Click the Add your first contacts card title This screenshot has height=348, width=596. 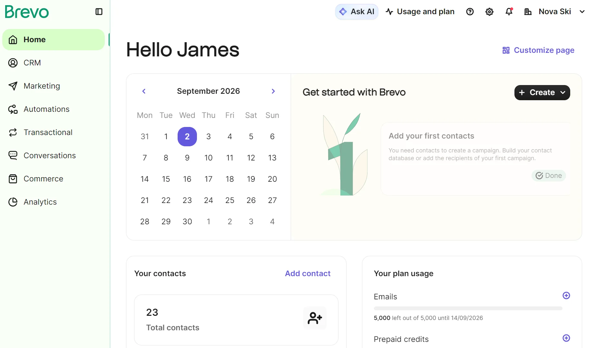(x=431, y=136)
